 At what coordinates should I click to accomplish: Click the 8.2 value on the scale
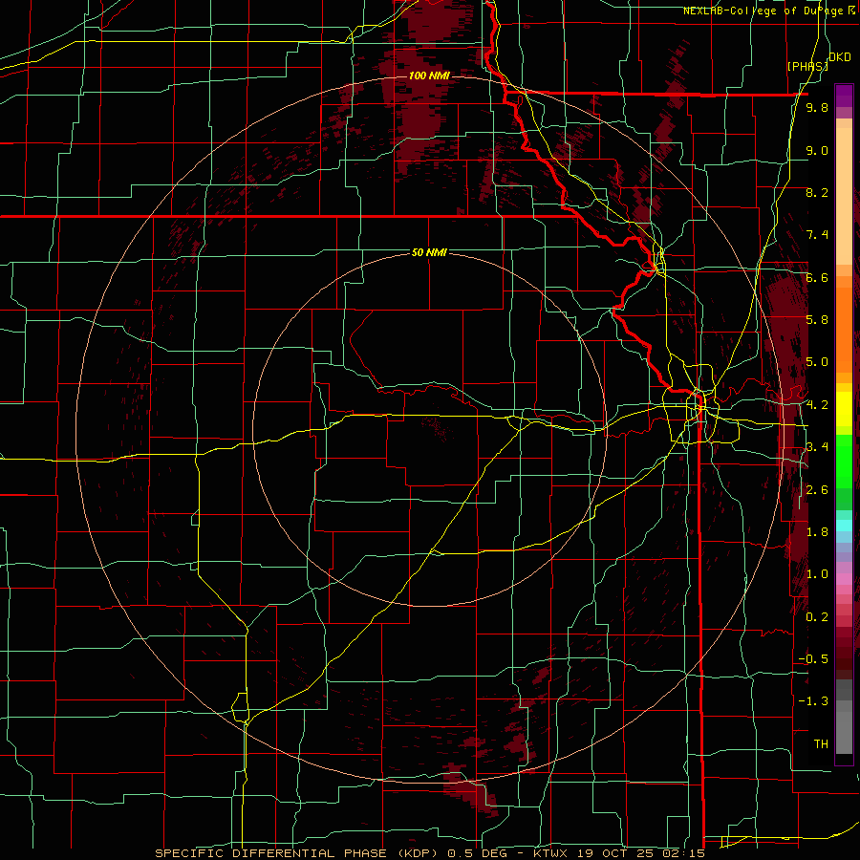[817, 192]
